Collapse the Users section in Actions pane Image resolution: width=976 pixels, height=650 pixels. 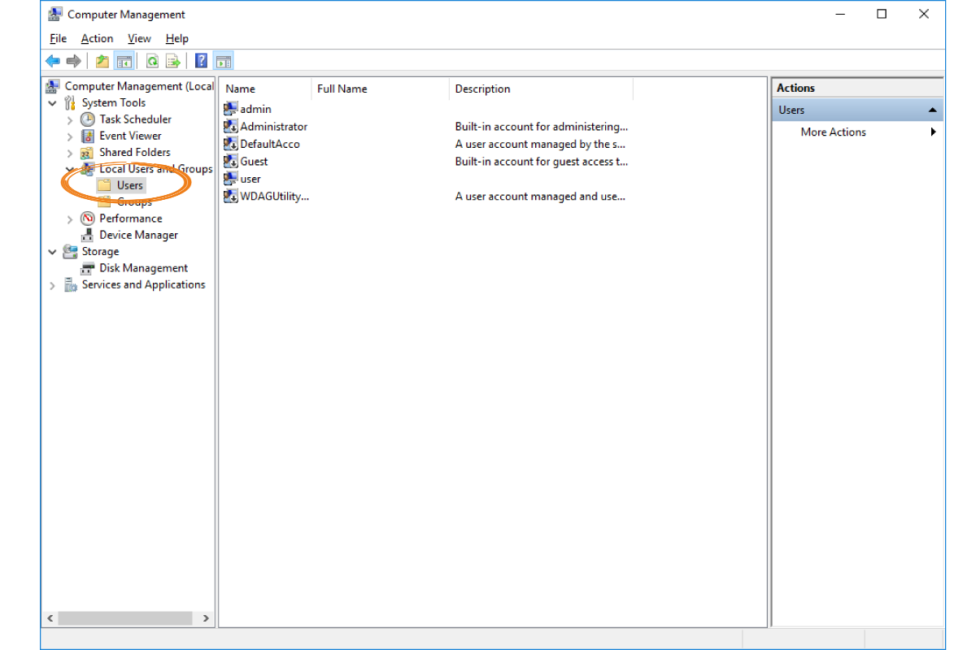(x=932, y=110)
